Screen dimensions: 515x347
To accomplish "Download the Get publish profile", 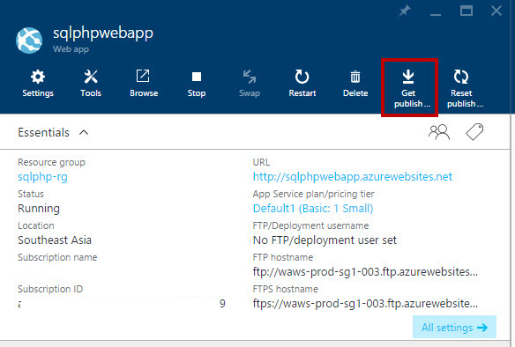I will [409, 88].
